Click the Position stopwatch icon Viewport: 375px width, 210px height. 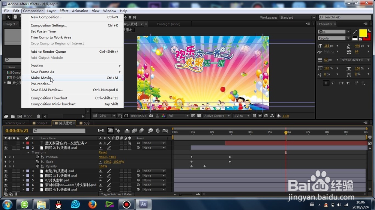pyautogui.click(x=37, y=157)
